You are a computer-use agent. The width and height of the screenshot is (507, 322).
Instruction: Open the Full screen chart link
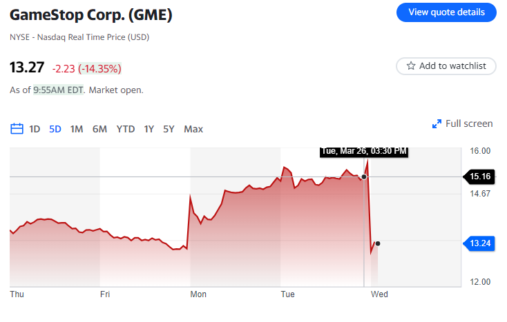468,124
